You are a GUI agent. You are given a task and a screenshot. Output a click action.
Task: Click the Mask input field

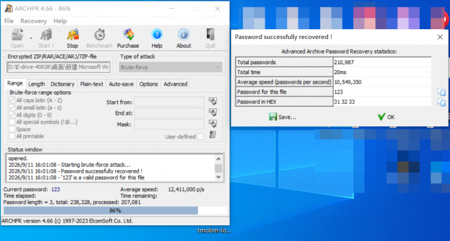tap(169, 124)
